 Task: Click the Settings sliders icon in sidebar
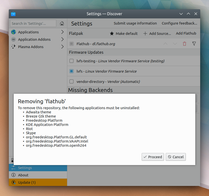(x=13, y=168)
